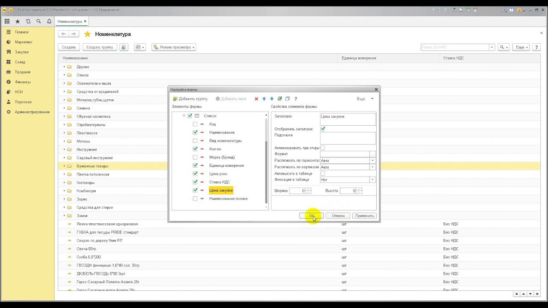Click the Применить button
This screenshot has width=548, height=308.
(365, 216)
